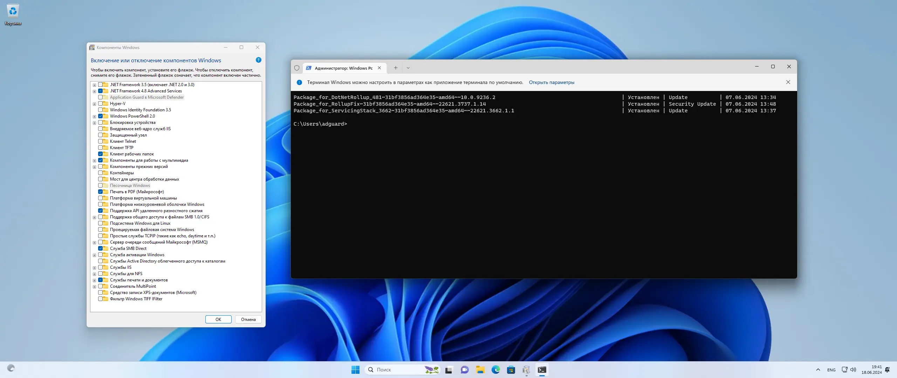The height and width of the screenshot is (378, 897).
Task: Expand the .NET Framework 3.5 node
Action: pyautogui.click(x=94, y=85)
